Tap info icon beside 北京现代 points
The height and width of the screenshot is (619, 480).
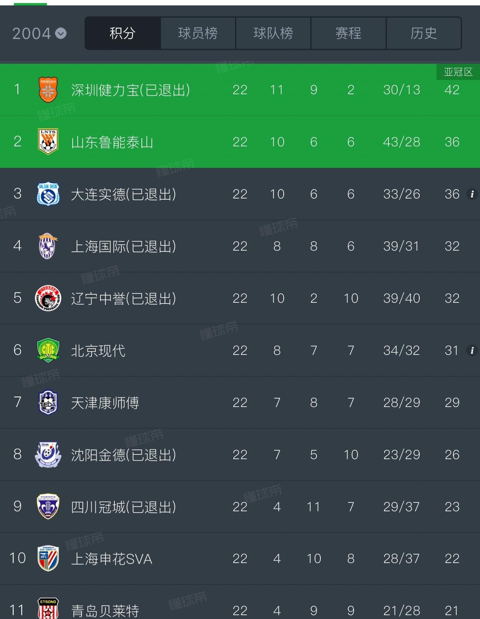coord(472,350)
